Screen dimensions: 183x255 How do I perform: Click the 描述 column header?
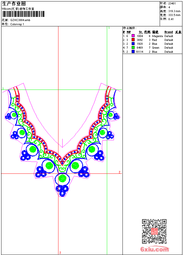point(155,32)
